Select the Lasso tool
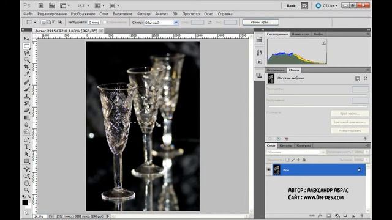Screen dimensions: 392x220 pyautogui.click(x=27, y=53)
